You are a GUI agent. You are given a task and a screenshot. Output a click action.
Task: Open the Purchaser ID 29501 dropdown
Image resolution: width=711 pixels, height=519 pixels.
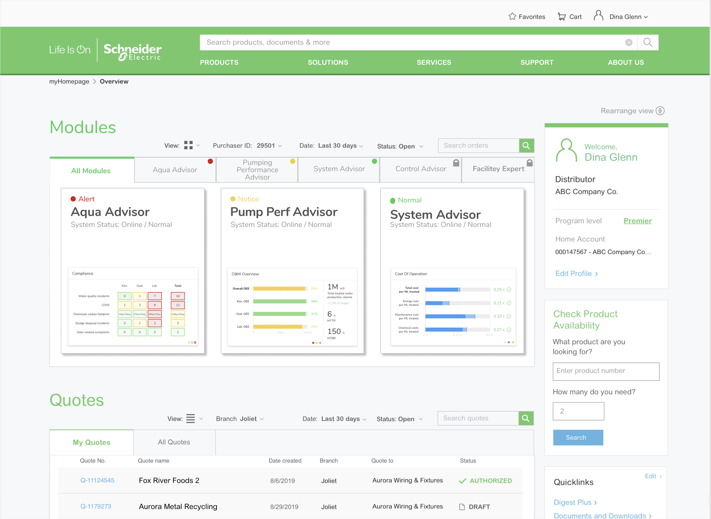point(269,146)
